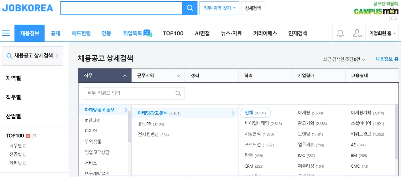
Task: Open the hamburger menu icon
Action: [6, 33]
